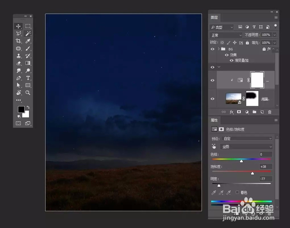Screen dimensions: 290x228
Task: Click the fx icon to add layer style
Action: tap(232, 112)
